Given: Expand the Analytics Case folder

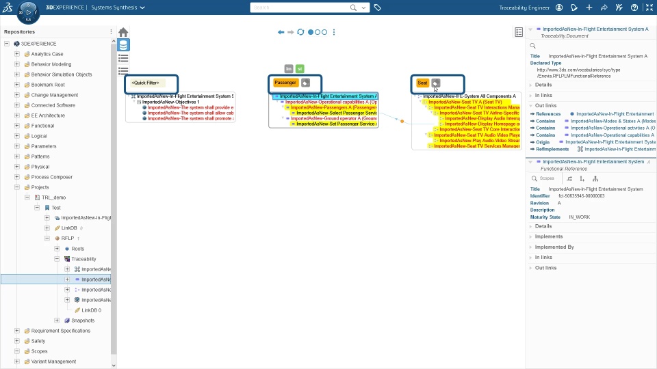Looking at the screenshot, I should pyautogui.click(x=16, y=53).
